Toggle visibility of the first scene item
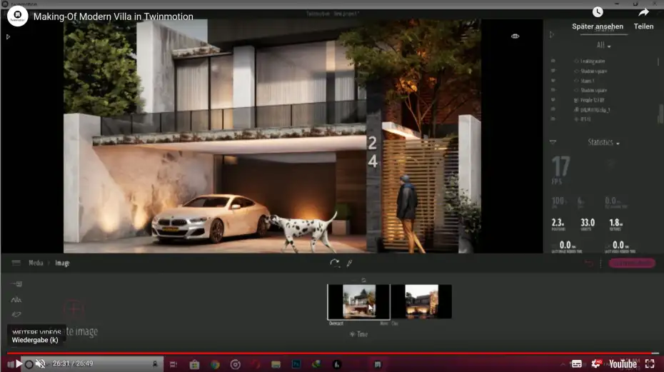664x372 pixels. point(553,61)
